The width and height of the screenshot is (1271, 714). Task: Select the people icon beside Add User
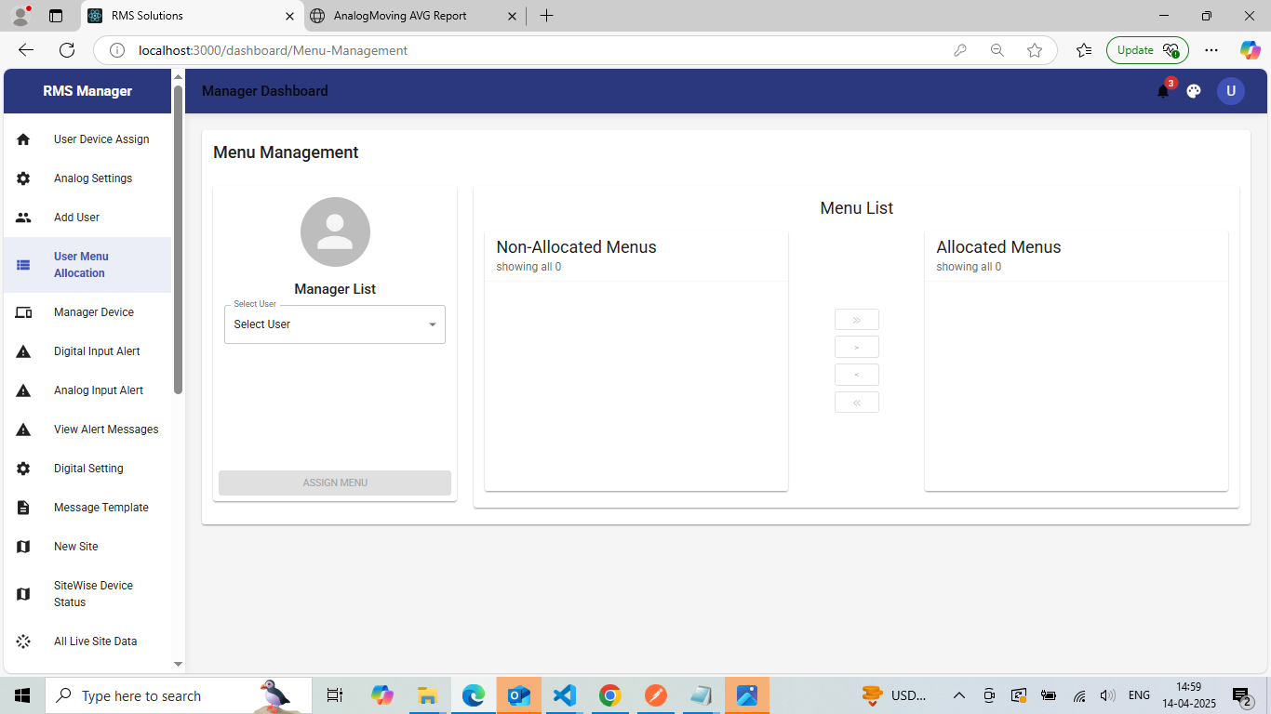point(23,218)
